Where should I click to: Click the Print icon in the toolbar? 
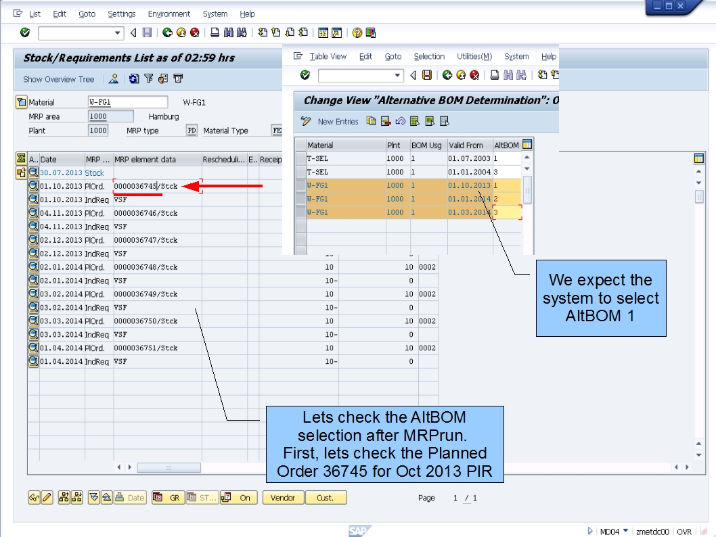213,32
